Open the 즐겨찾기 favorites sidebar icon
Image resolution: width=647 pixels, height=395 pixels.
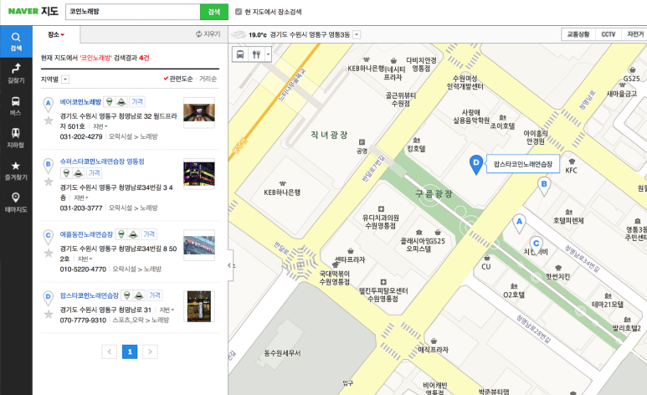click(16, 171)
